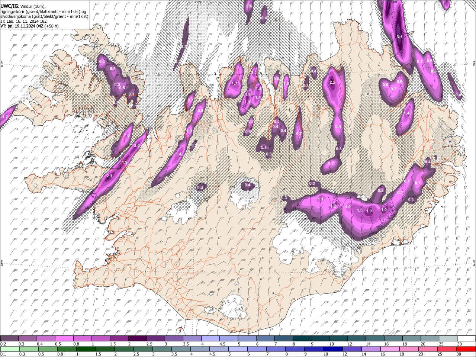Click the dark teal swatch labeled 8 in upper legend row

pyautogui.click(x=302, y=339)
